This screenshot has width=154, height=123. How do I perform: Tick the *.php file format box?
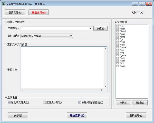[x=118, y=37]
